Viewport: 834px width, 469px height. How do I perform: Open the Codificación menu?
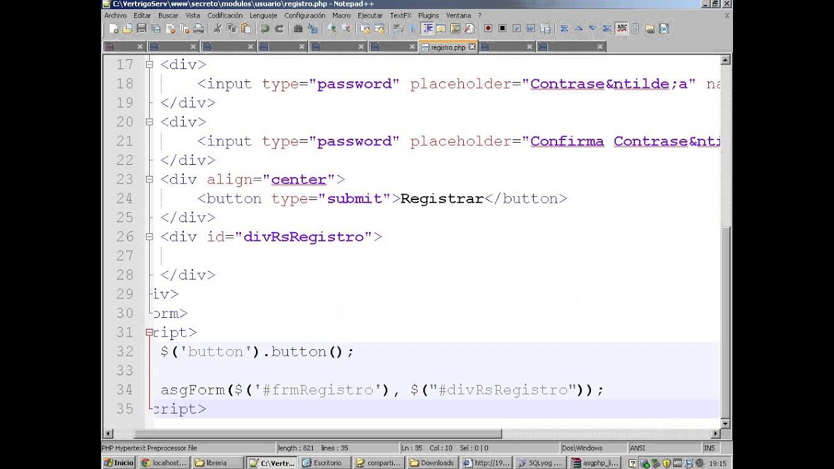225,15
